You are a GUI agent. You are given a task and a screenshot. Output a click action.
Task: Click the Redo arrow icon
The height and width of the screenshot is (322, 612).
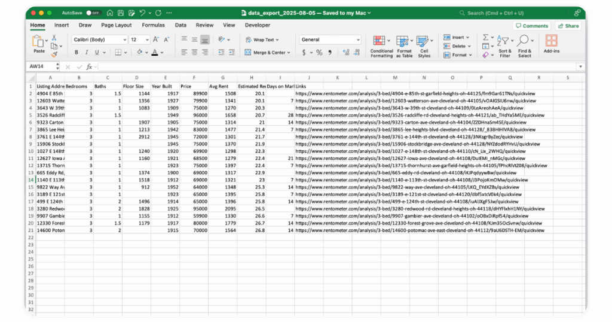coord(158,13)
